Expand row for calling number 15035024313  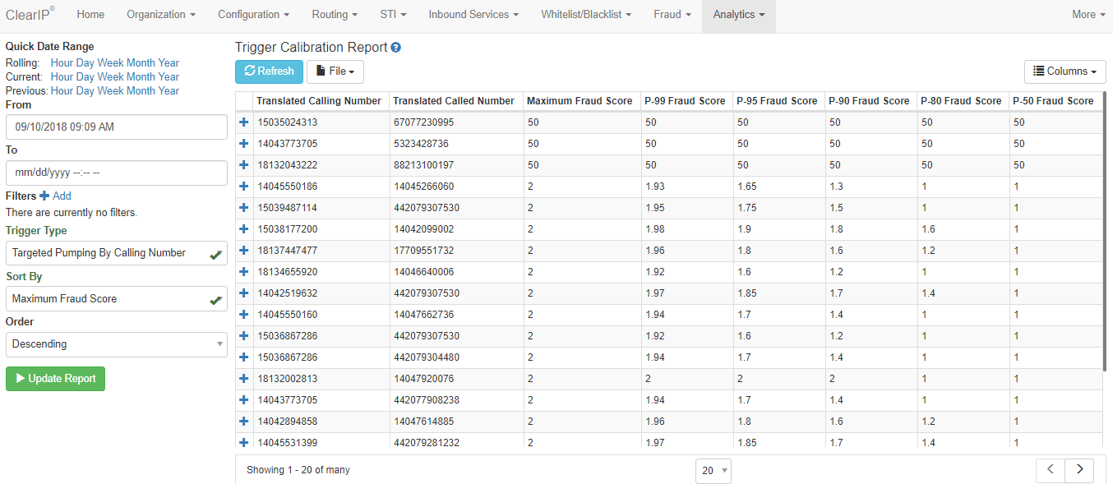[x=243, y=122]
